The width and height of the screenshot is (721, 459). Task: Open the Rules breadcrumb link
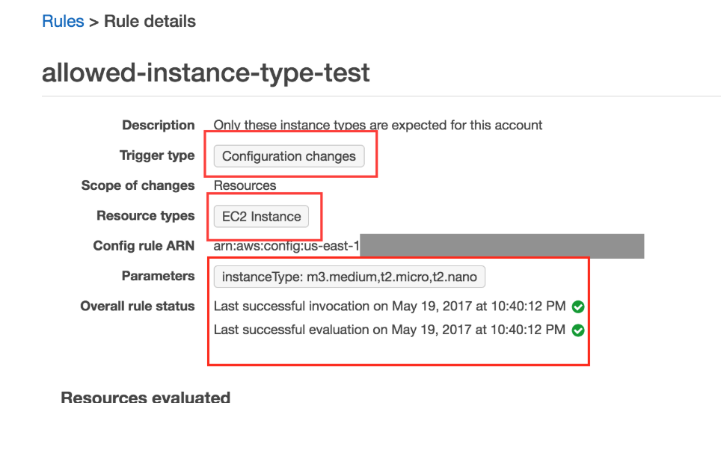(63, 21)
